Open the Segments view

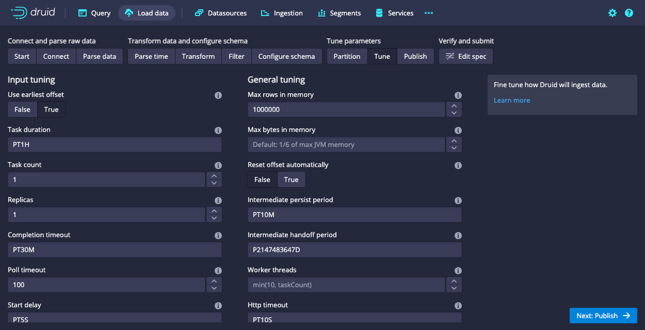339,13
